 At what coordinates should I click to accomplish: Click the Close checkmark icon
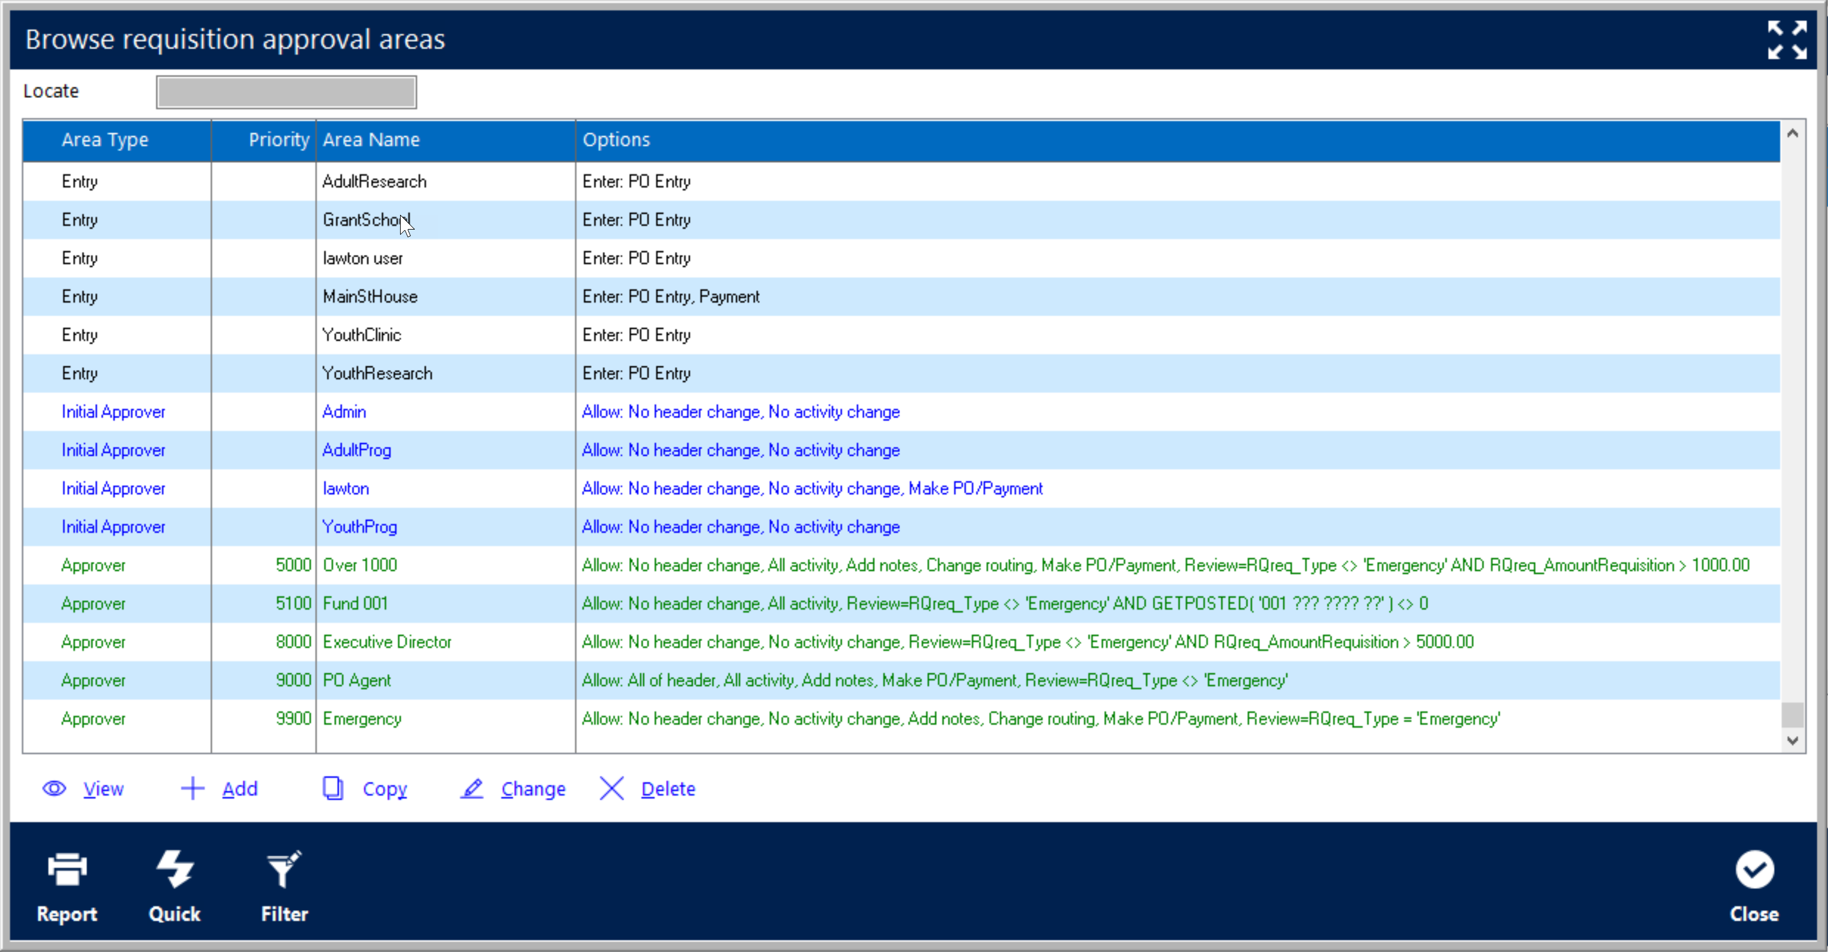(1754, 869)
